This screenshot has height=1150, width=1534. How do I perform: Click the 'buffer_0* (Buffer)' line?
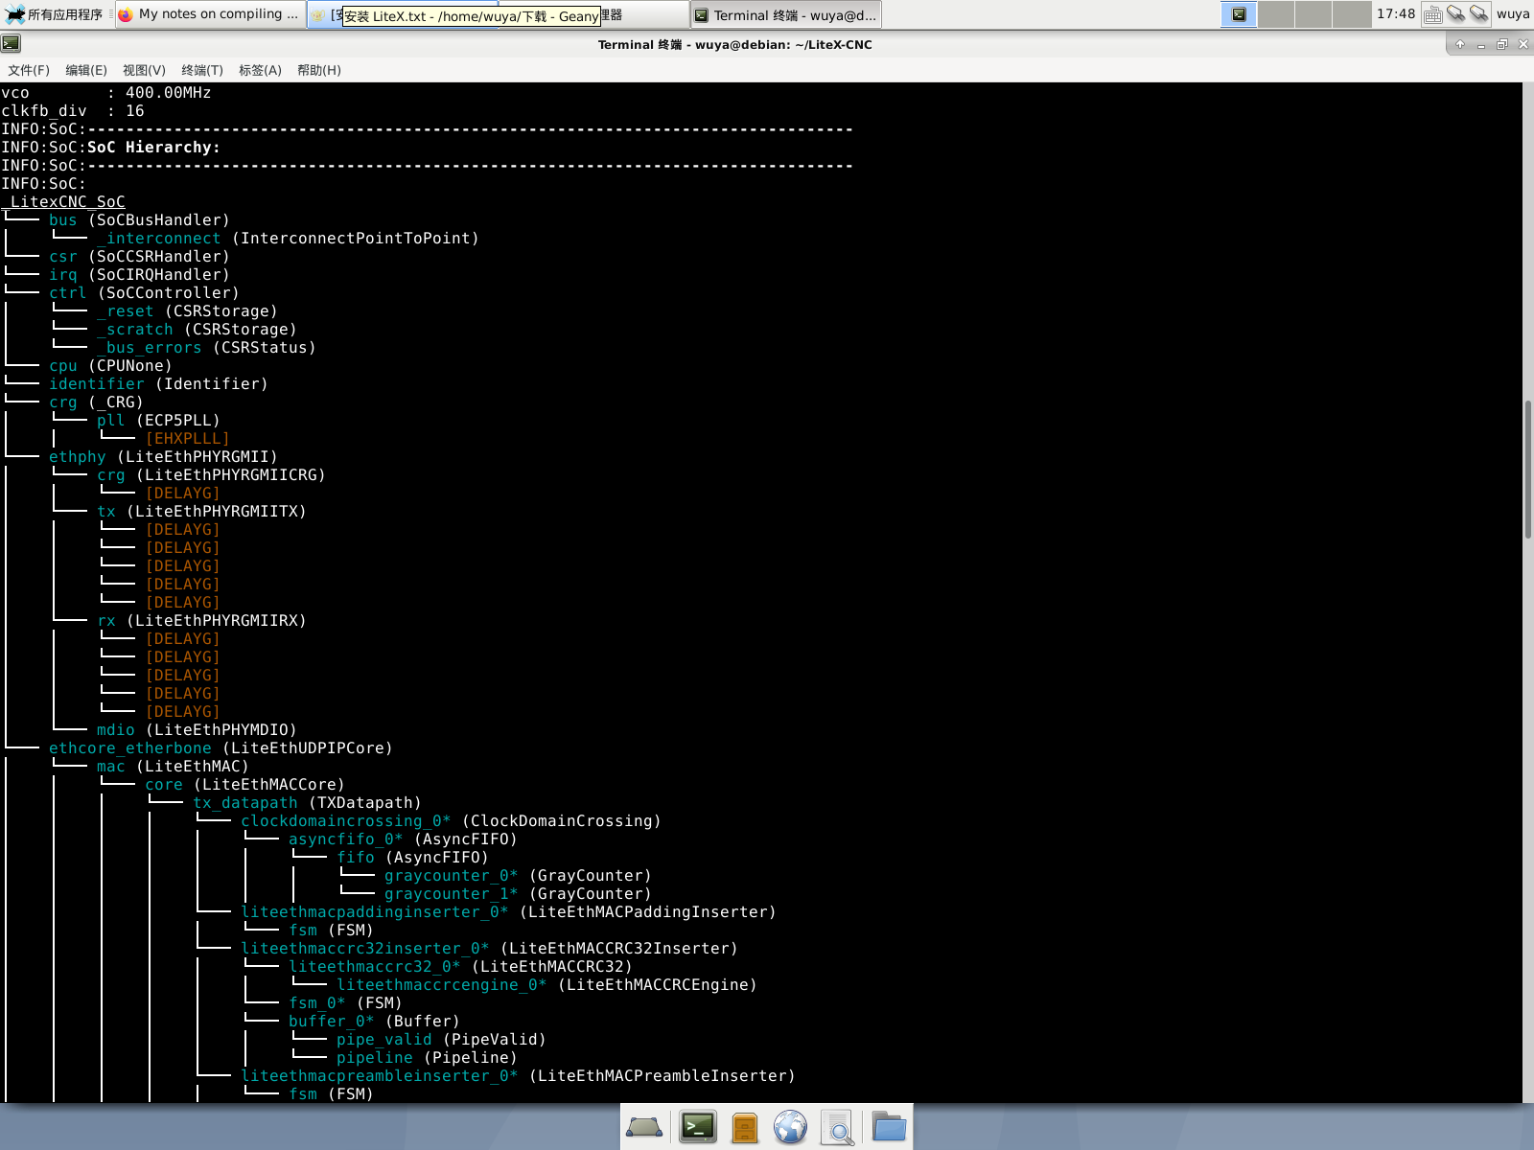pos(374,1022)
